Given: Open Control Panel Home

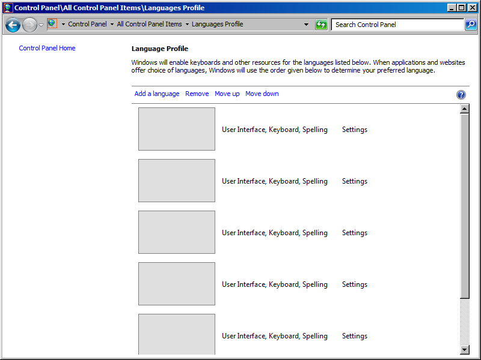Looking at the screenshot, I should pyautogui.click(x=47, y=48).
